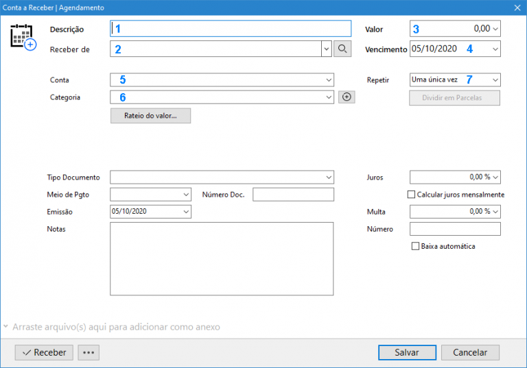Open the Repetir dropdown

point(495,80)
